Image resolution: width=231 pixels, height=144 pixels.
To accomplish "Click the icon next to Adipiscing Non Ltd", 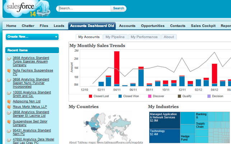I will pyautogui.click(x=9, y=101).
